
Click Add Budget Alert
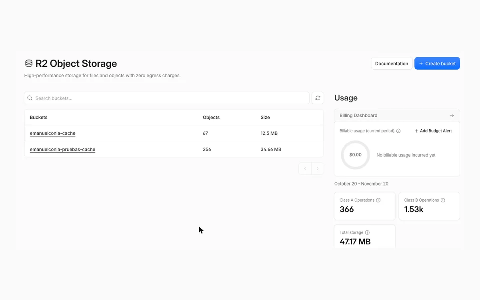point(433,131)
